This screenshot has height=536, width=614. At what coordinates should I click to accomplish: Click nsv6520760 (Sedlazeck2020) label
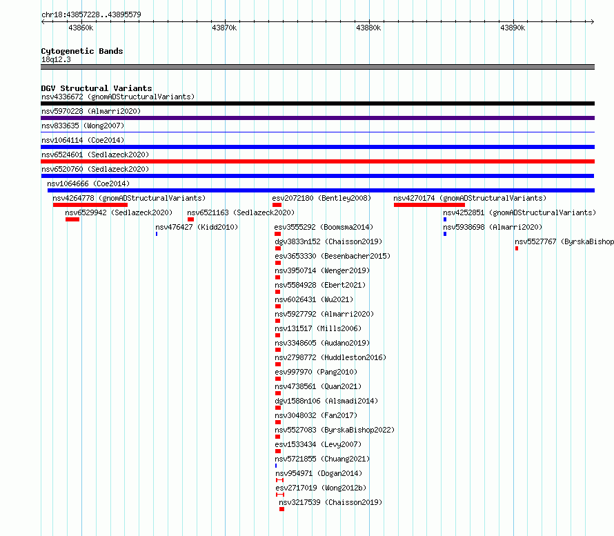pyautogui.click(x=95, y=169)
